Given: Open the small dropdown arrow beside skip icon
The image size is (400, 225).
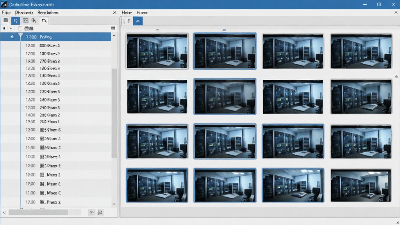Looking at the screenshot, I should click(x=11, y=28).
